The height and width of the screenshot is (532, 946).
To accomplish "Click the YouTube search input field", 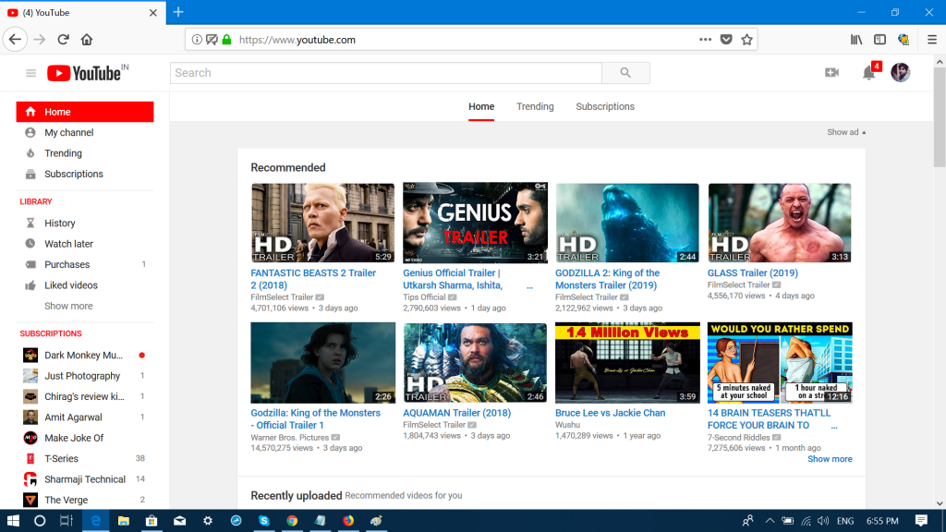I will point(386,73).
